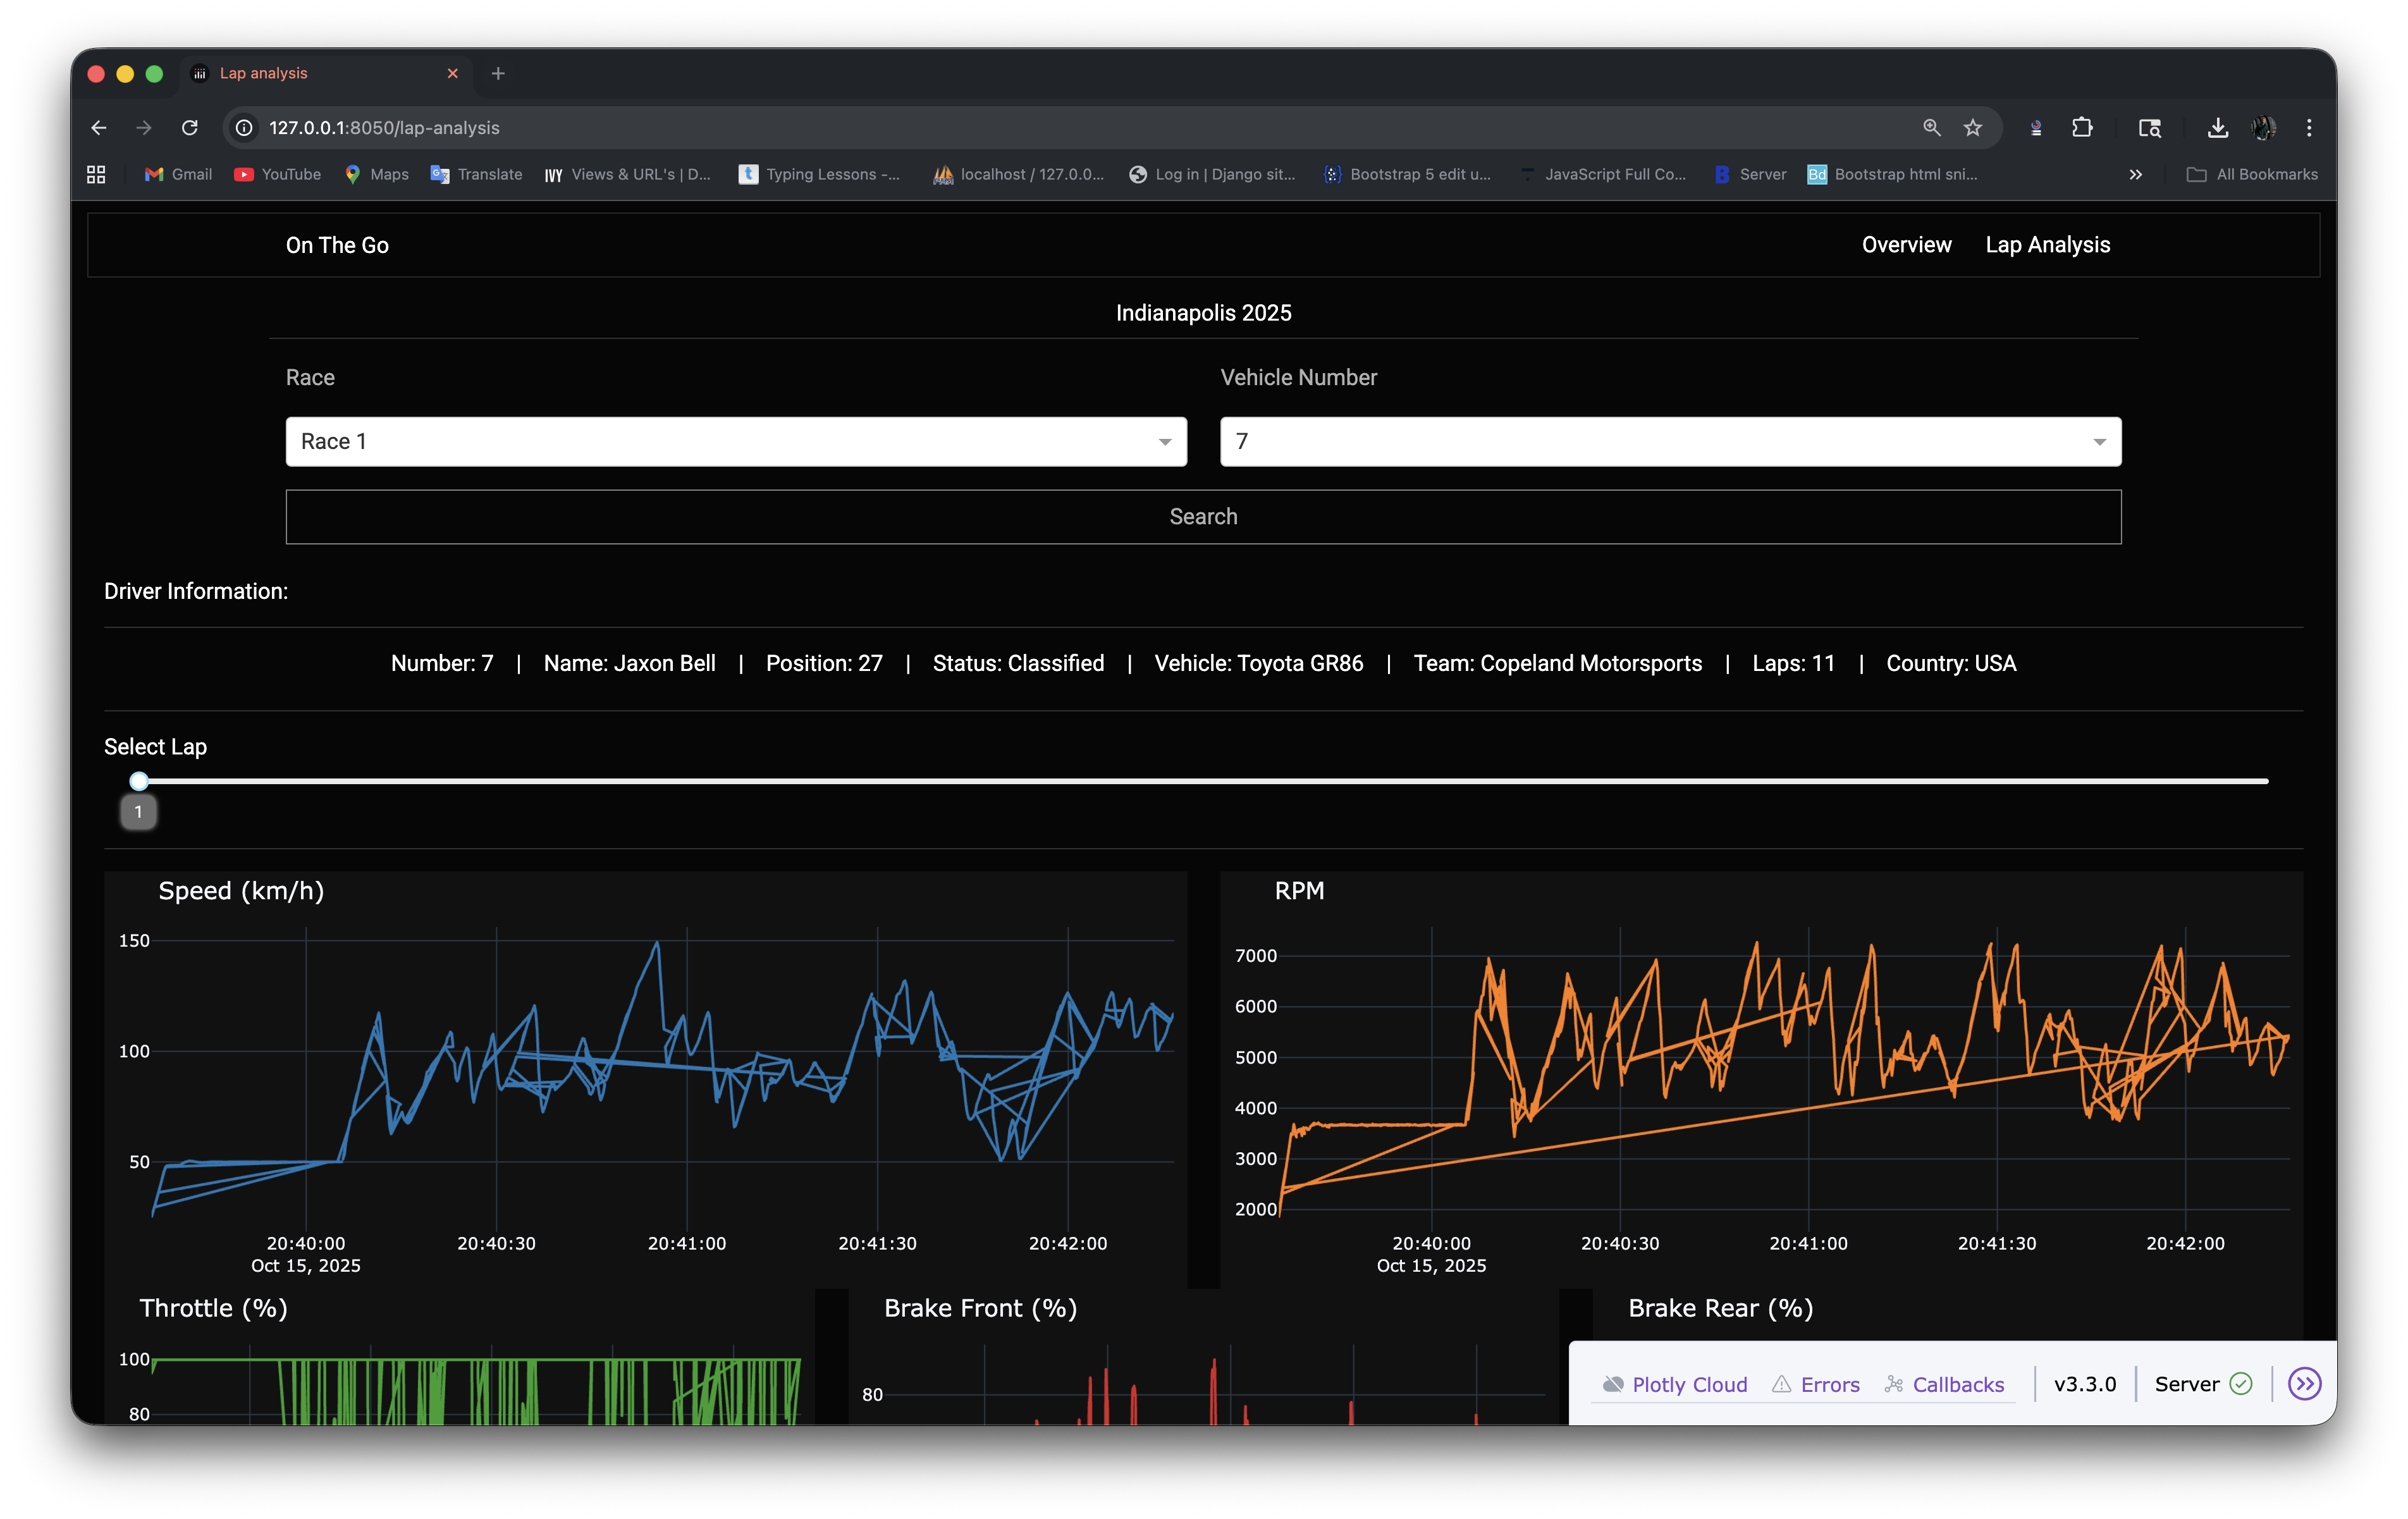Open the Vehicle Number dropdown

(1670, 441)
